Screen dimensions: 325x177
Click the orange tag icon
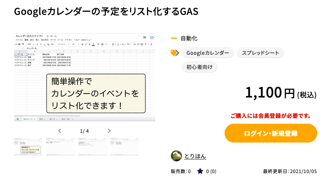(x=174, y=53)
